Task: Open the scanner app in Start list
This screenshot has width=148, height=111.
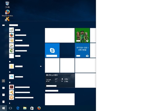Action: point(19,45)
